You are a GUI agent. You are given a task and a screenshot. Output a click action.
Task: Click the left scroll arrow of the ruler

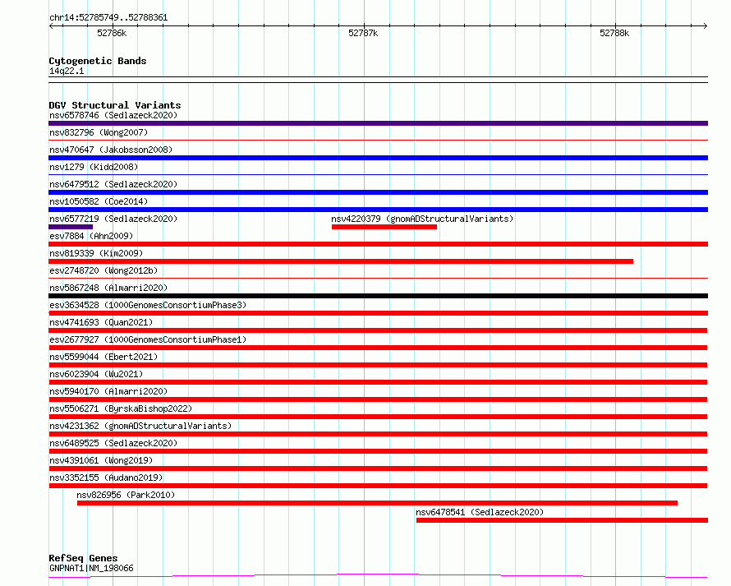(51, 26)
